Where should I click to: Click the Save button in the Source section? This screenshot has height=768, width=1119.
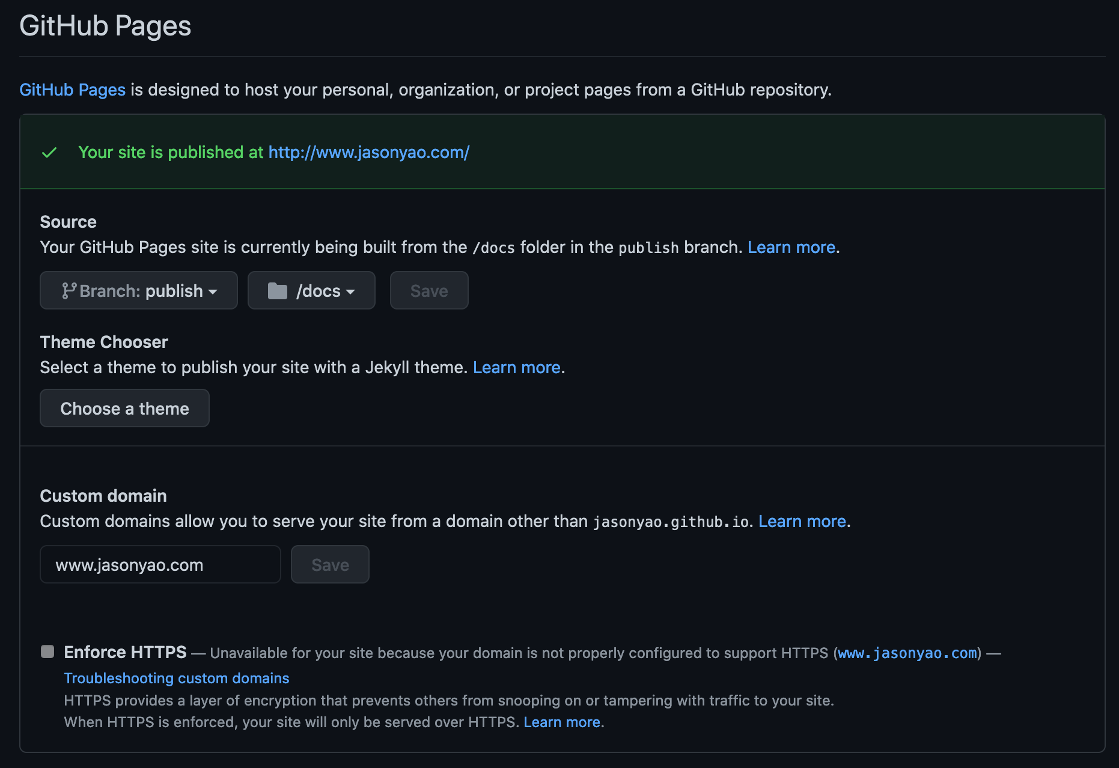tap(429, 290)
